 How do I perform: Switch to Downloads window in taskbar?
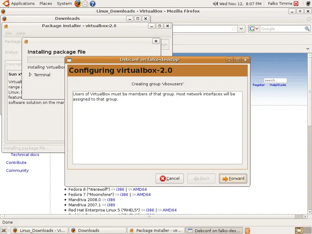[x=97, y=230]
